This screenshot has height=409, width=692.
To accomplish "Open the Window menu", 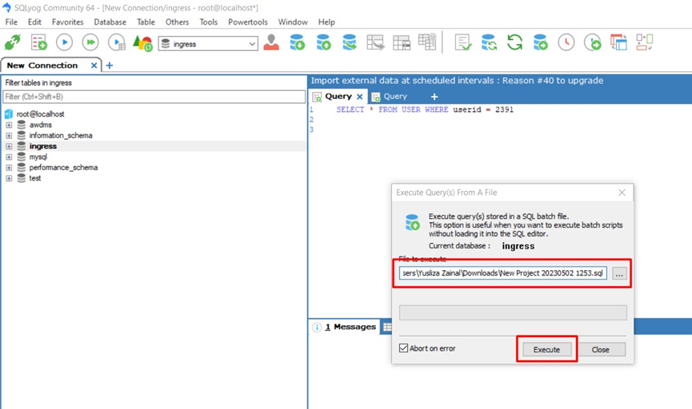I will point(293,22).
